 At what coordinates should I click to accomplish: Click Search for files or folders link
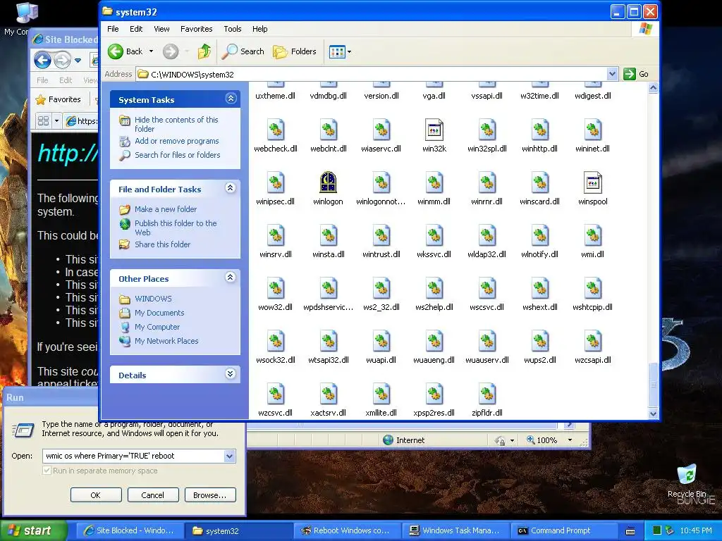[x=177, y=155]
